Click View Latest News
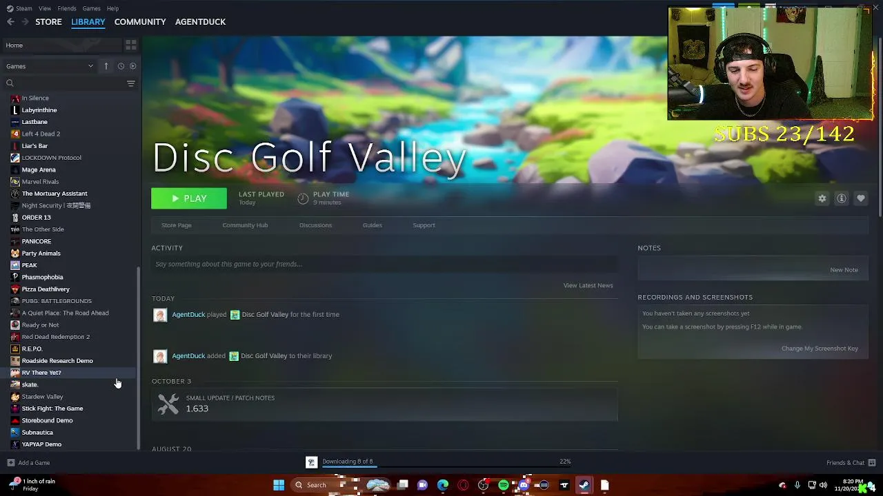 coord(588,285)
